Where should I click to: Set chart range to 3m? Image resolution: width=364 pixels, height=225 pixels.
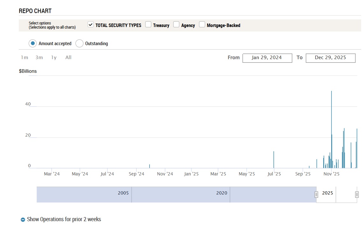pyautogui.click(x=39, y=58)
